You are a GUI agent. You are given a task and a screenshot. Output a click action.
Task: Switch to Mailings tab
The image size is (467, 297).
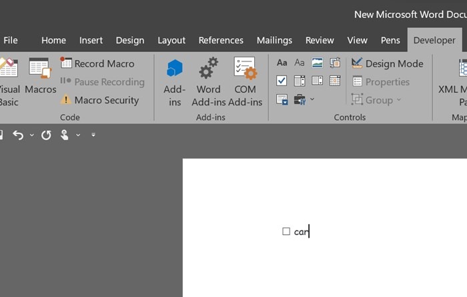[x=274, y=40]
